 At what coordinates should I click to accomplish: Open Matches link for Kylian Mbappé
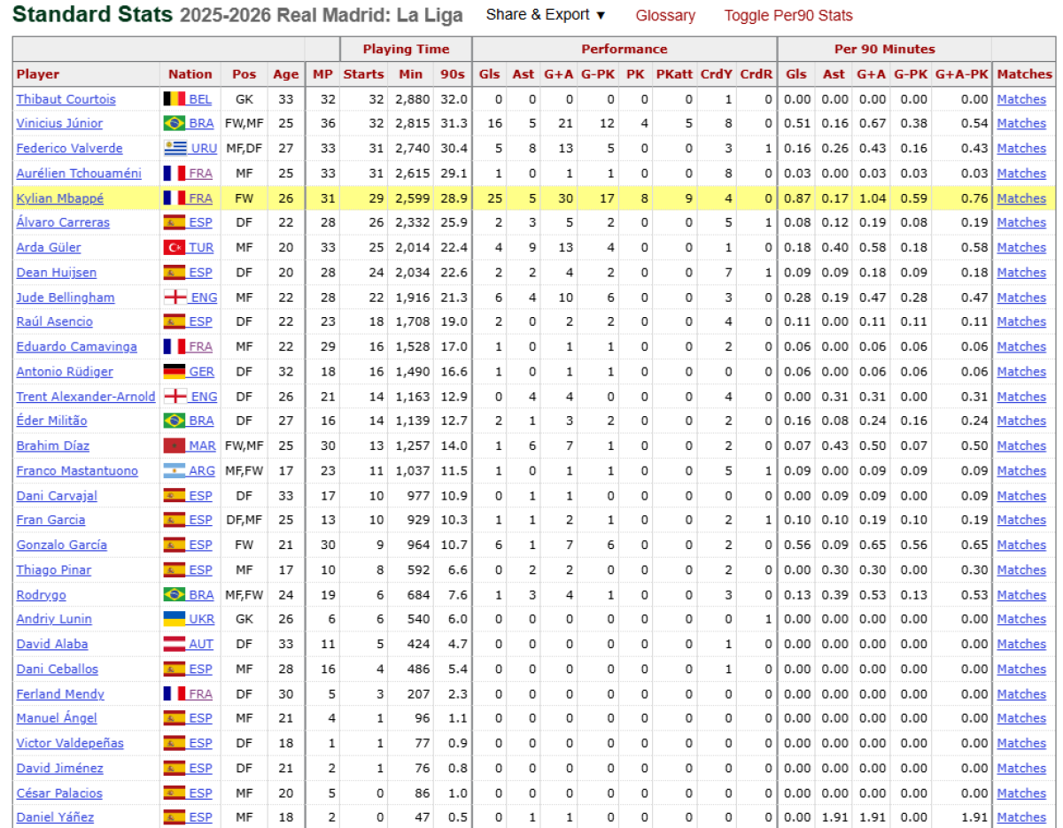pyautogui.click(x=1021, y=198)
